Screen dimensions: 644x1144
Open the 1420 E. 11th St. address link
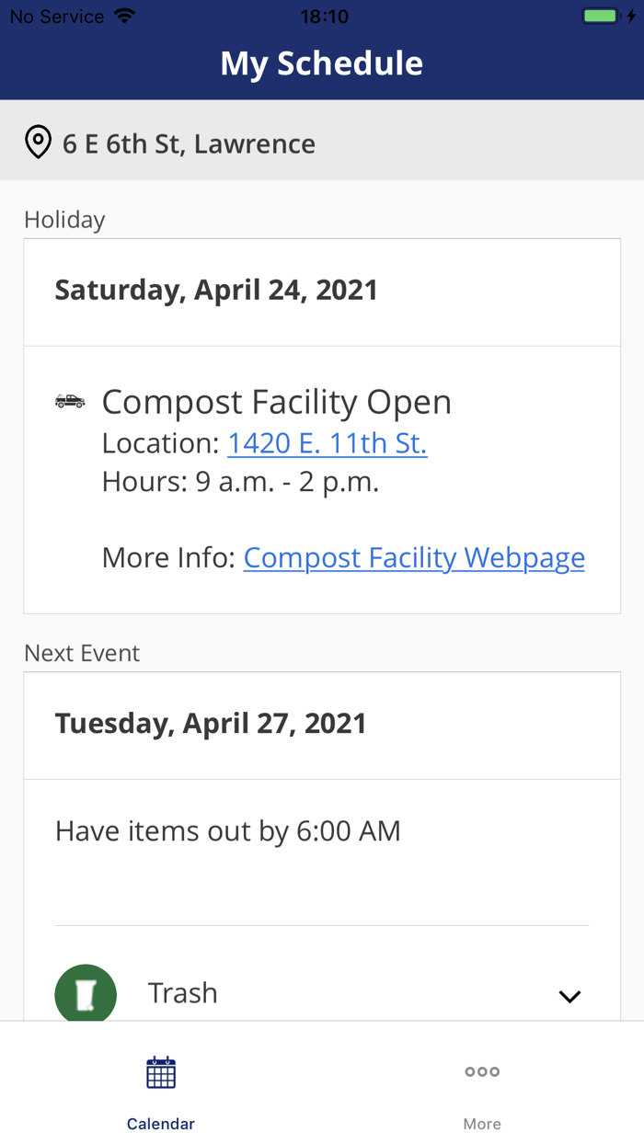328,442
